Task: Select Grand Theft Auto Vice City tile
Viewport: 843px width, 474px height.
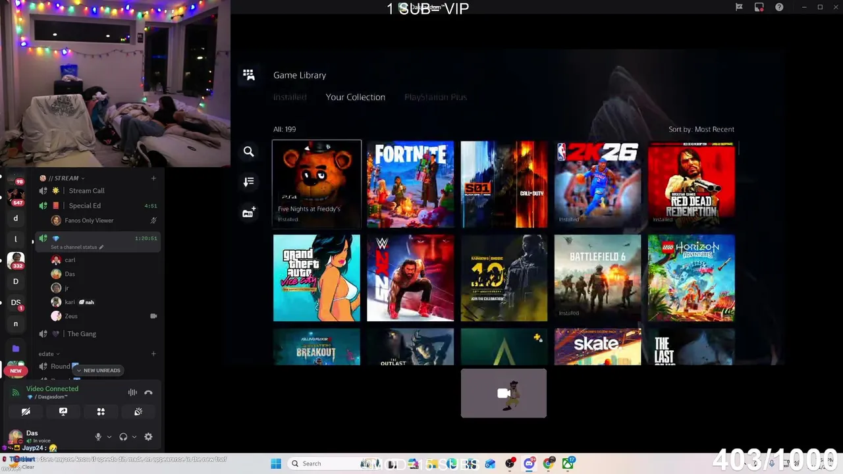Action: pos(317,278)
